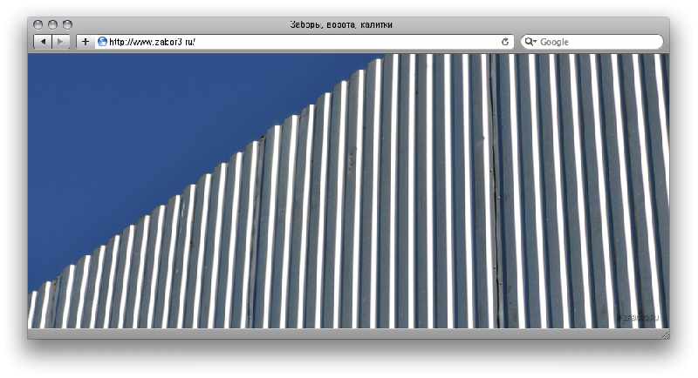Screen dimensions: 698x378
Task: Reload the page with circular arrow
Action: (505, 42)
